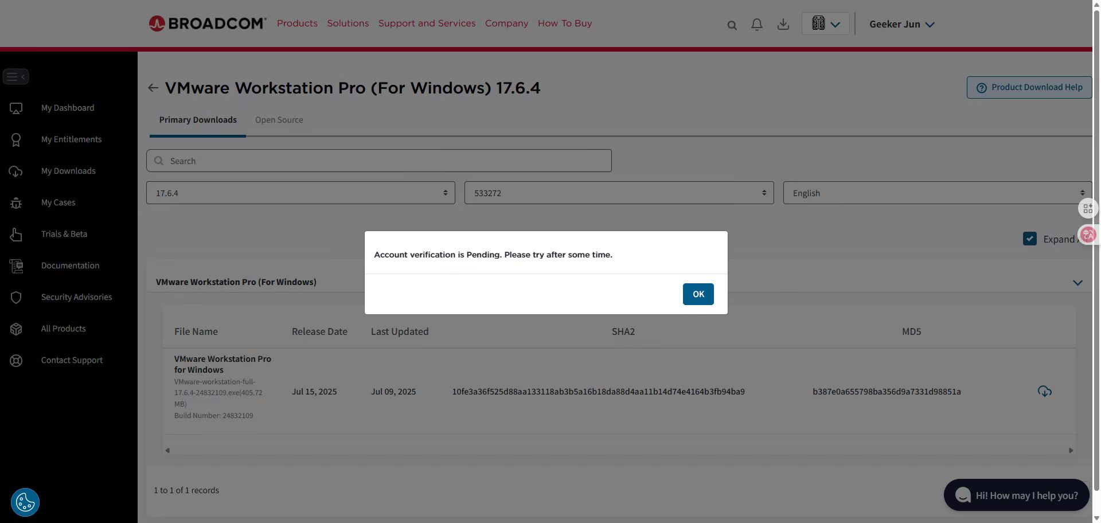Image resolution: width=1101 pixels, height=523 pixels.
Task: Open the 'How may I help you' chat
Action: [x=1017, y=495]
